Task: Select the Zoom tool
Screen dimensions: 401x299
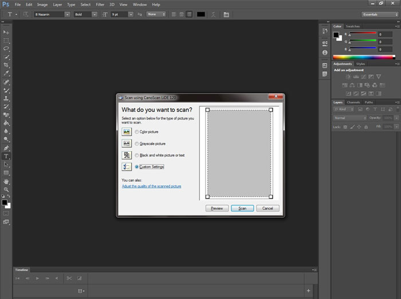Action: tap(6, 190)
